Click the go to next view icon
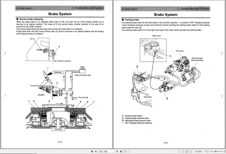Viewport: 226px width, 154px height. tap(129, 151)
